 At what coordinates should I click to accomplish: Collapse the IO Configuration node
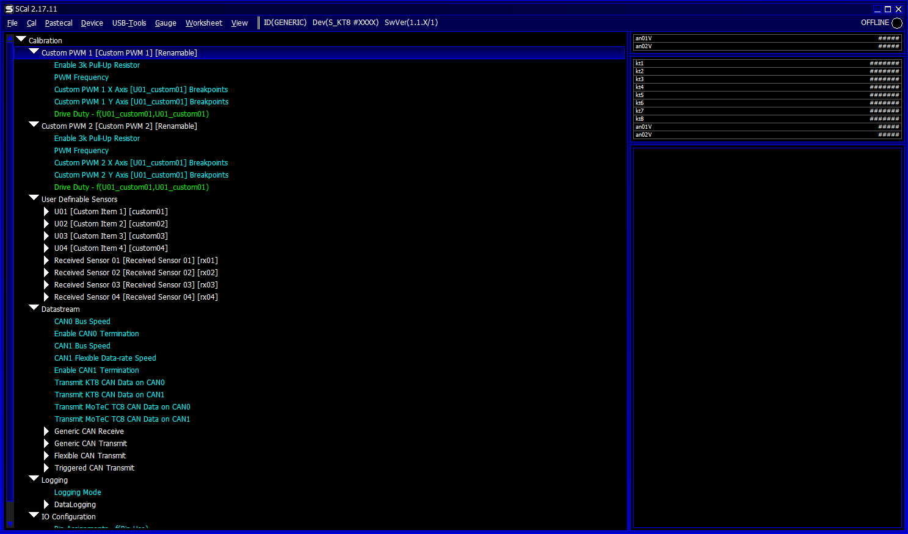34,515
